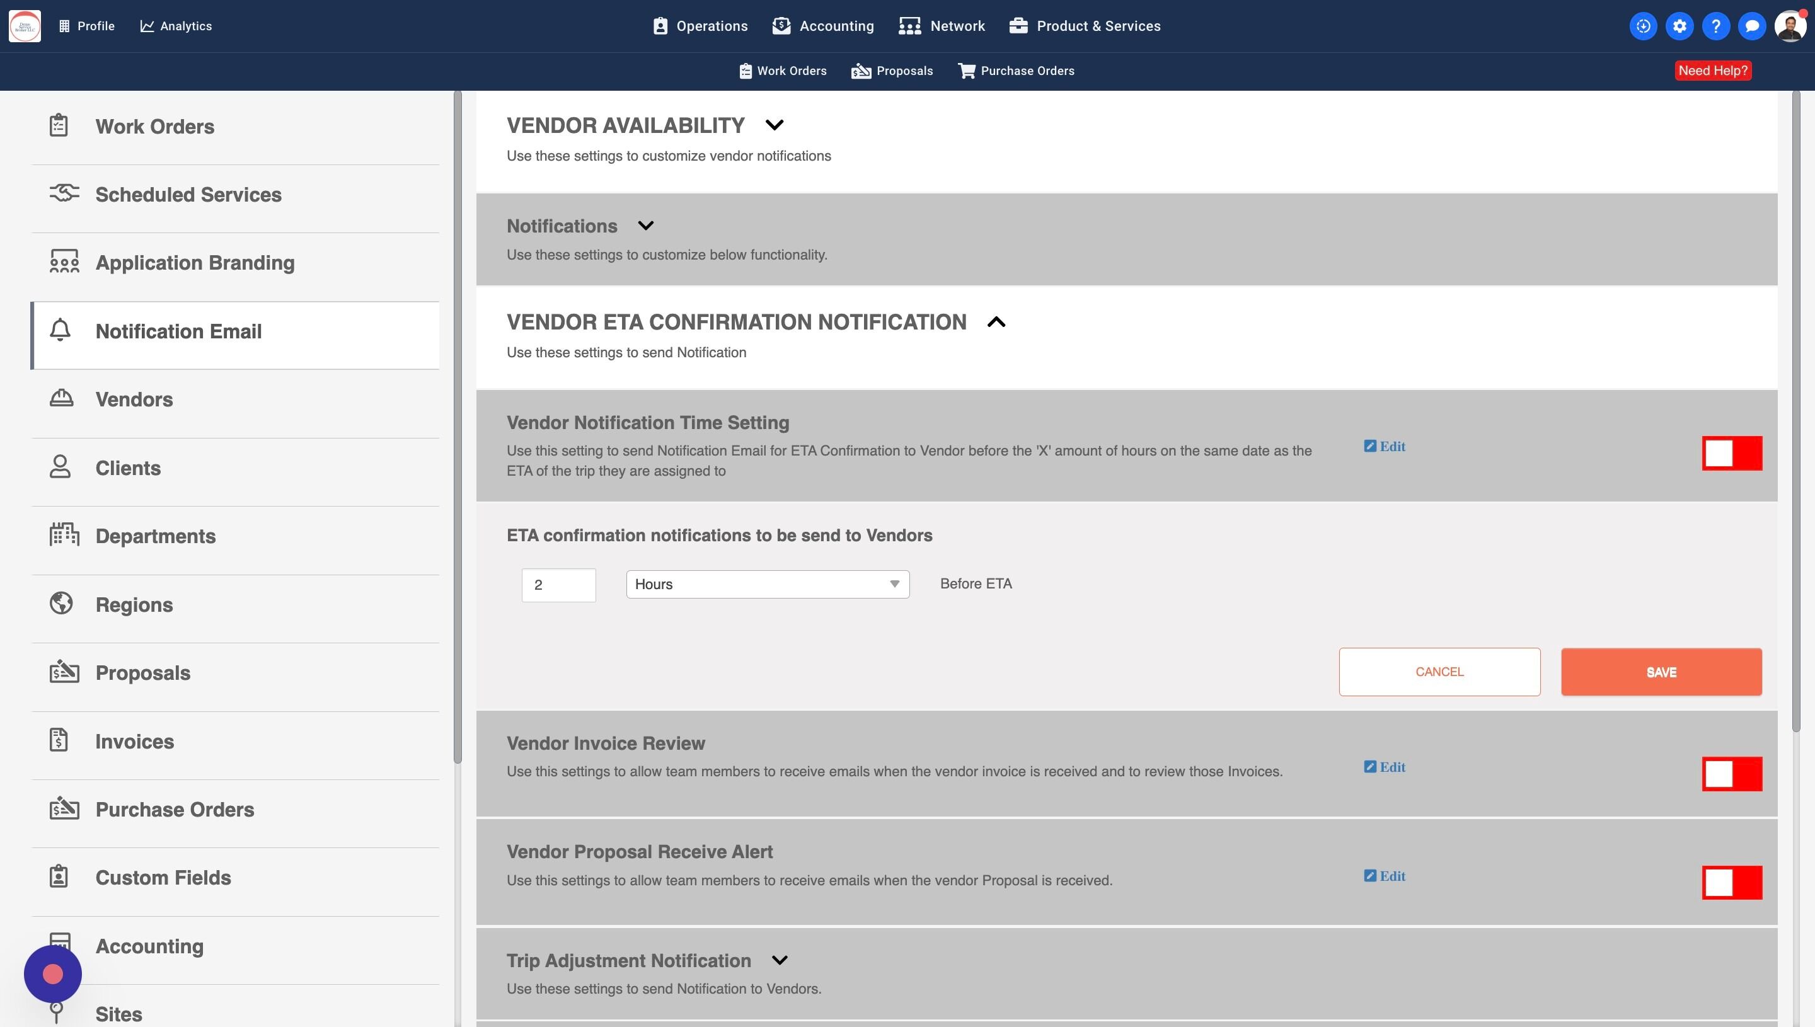Collapse Vendor ETA Confirmation Notification section
The height and width of the screenshot is (1027, 1815).
(x=996, y=323)
